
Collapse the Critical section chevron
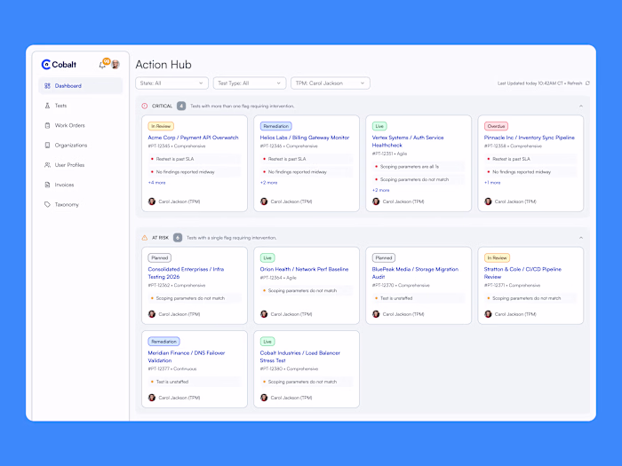click(x=581, y=107)
